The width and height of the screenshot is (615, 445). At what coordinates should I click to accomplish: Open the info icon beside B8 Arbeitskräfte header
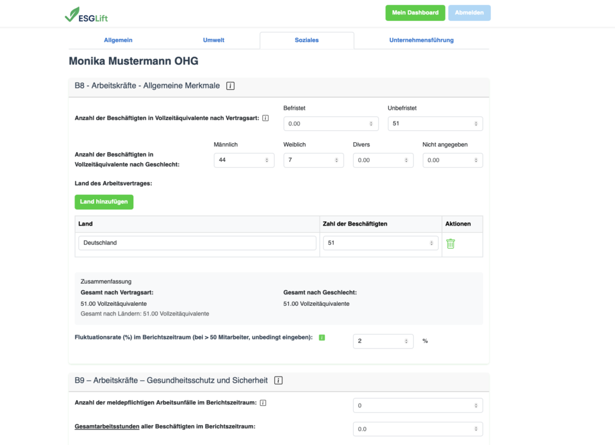click(x=230, y=86)
